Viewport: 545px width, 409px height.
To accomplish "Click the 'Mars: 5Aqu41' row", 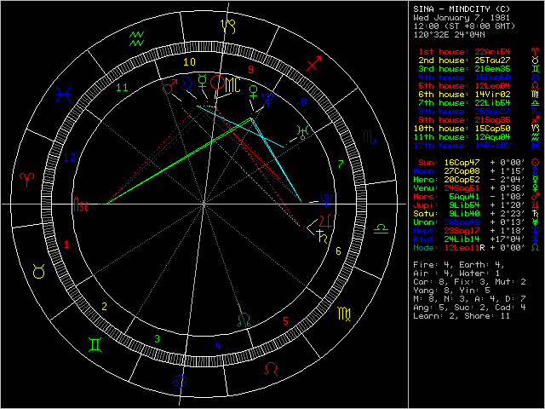I will point(476,197).
